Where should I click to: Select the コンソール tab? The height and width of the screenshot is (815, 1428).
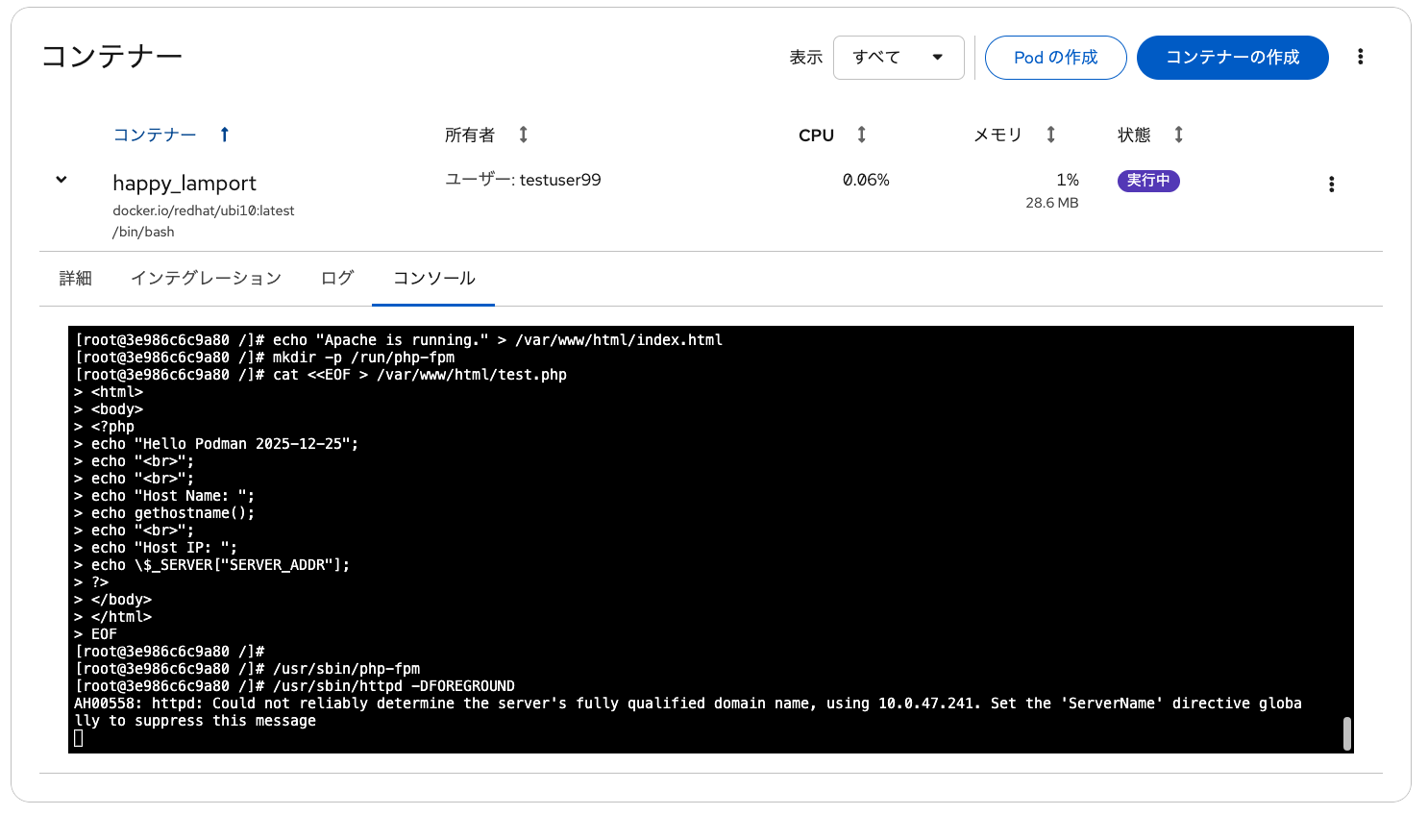tap(432, 278)
